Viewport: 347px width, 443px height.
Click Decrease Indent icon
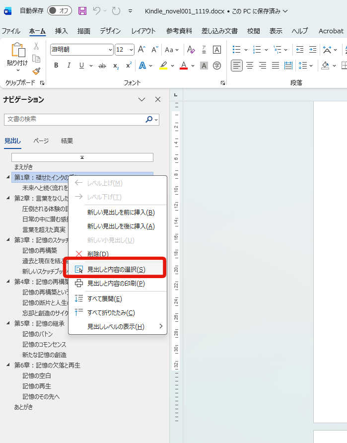pos(300,50)
